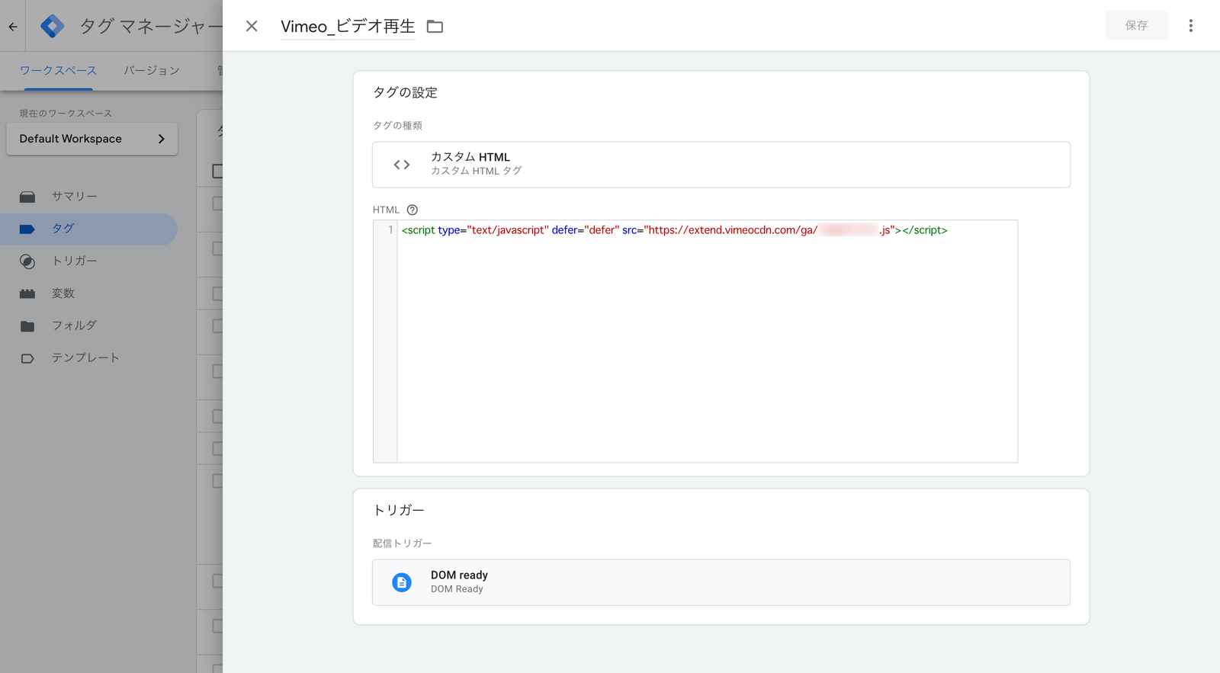1220x673 pixels.
Task: Click the 保存 save button
Action: (x=1136, y=26)
